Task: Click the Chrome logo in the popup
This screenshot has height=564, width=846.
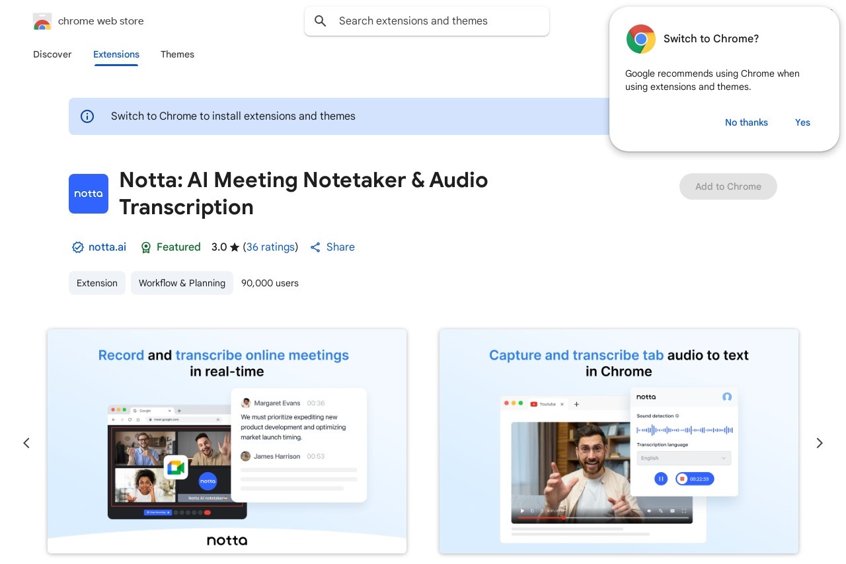Action: [641, 39]
